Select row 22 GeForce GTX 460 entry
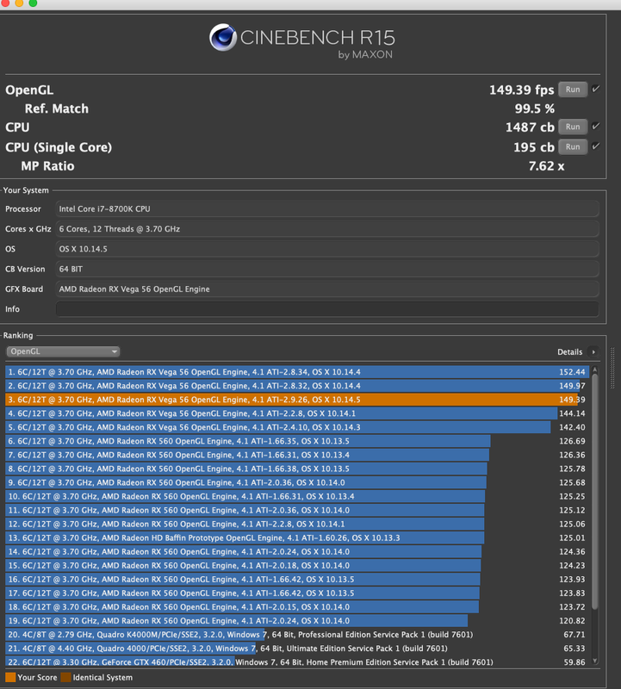 point(297,661)
